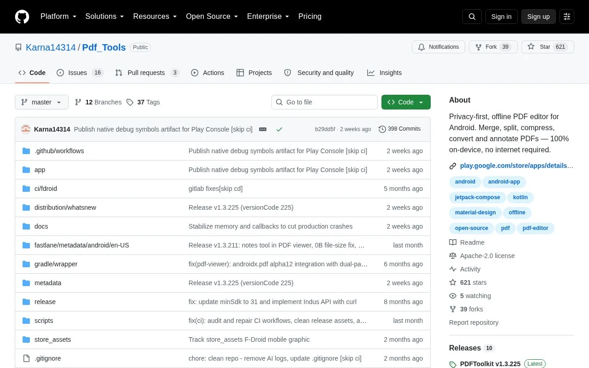Expand the Platform menu
Image resolution: width=589 pixels, height=368 pixels.
(x=58, y=17)
